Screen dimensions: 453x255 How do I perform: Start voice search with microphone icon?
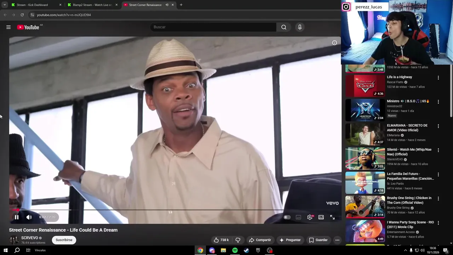tap(300, 27)
